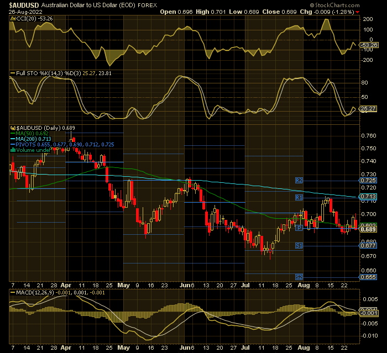387x353 pixels.
Task: Click the 80 level on stochastic axis
Action: click(x=364, y=83)
